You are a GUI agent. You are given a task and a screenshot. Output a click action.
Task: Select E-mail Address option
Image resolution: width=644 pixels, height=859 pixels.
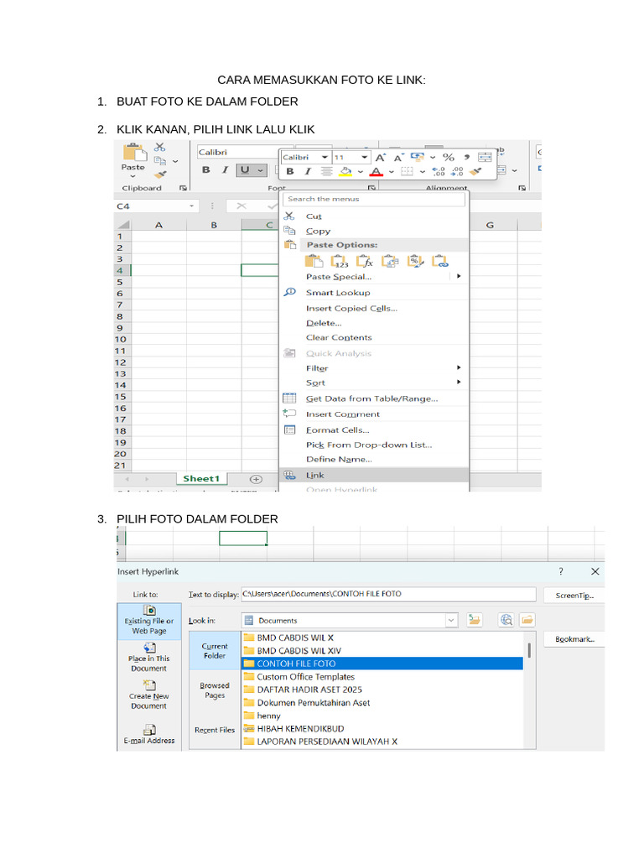point(149,735)
